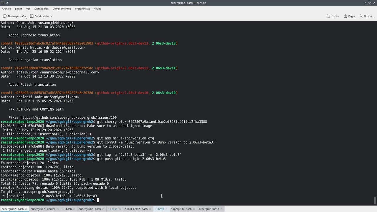This screenshot has height=212, width=377.
Task: Open the Complementos menu
Action: click(62, 9)
